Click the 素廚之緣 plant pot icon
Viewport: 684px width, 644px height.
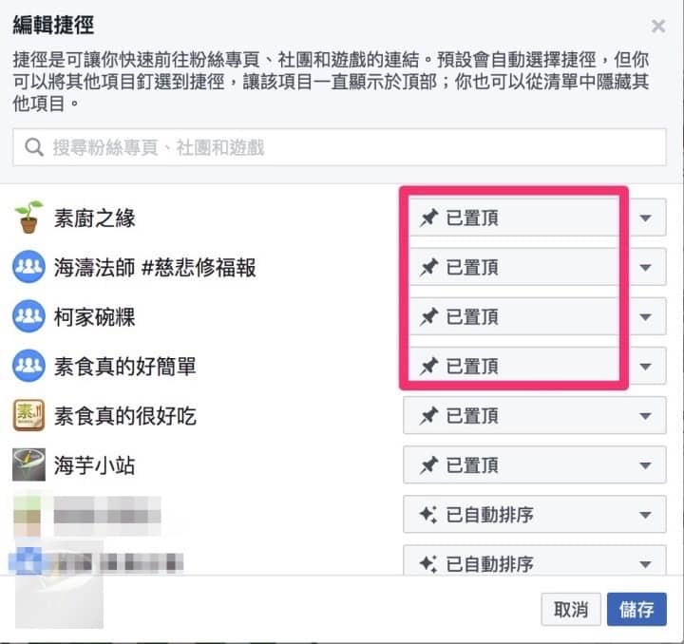(x=28, y=218)
